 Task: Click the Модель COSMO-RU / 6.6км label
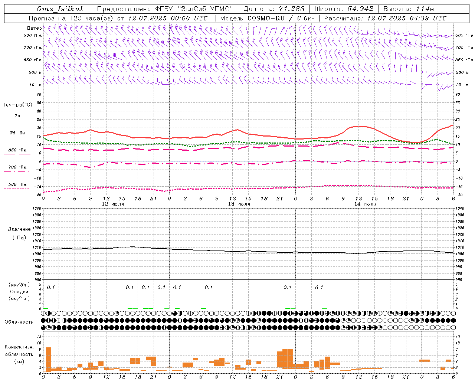coord(267,18)
